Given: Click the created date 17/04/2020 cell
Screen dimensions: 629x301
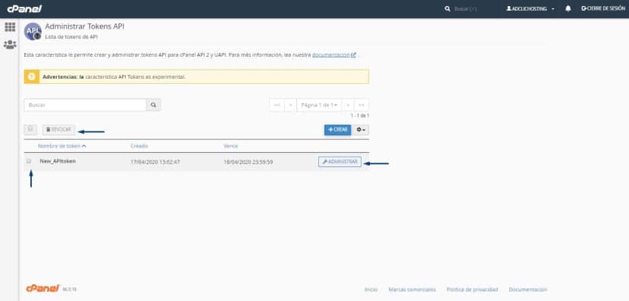Looking at the screenshot, I should point(155,162).
